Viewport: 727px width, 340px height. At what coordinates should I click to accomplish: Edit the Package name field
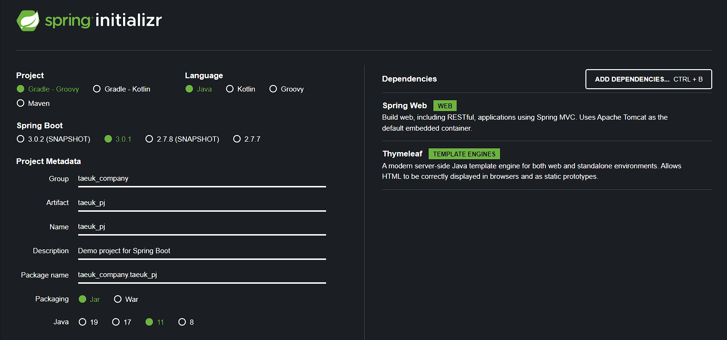(202, 275)
